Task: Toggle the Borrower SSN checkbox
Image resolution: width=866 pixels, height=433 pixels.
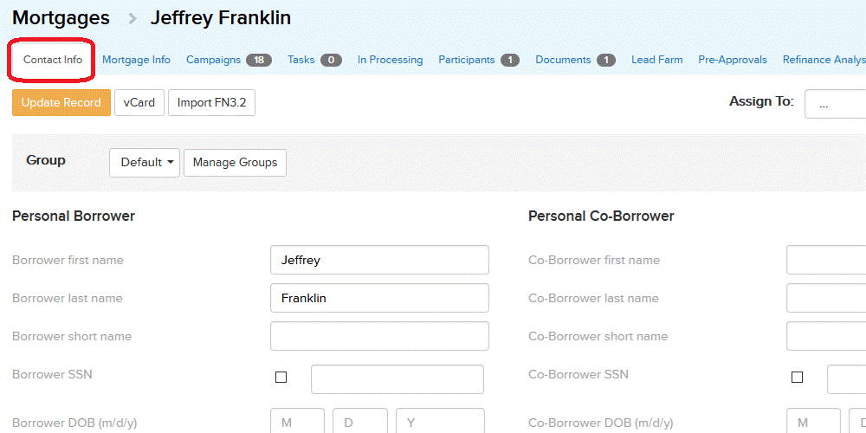Action: (281, 378)
